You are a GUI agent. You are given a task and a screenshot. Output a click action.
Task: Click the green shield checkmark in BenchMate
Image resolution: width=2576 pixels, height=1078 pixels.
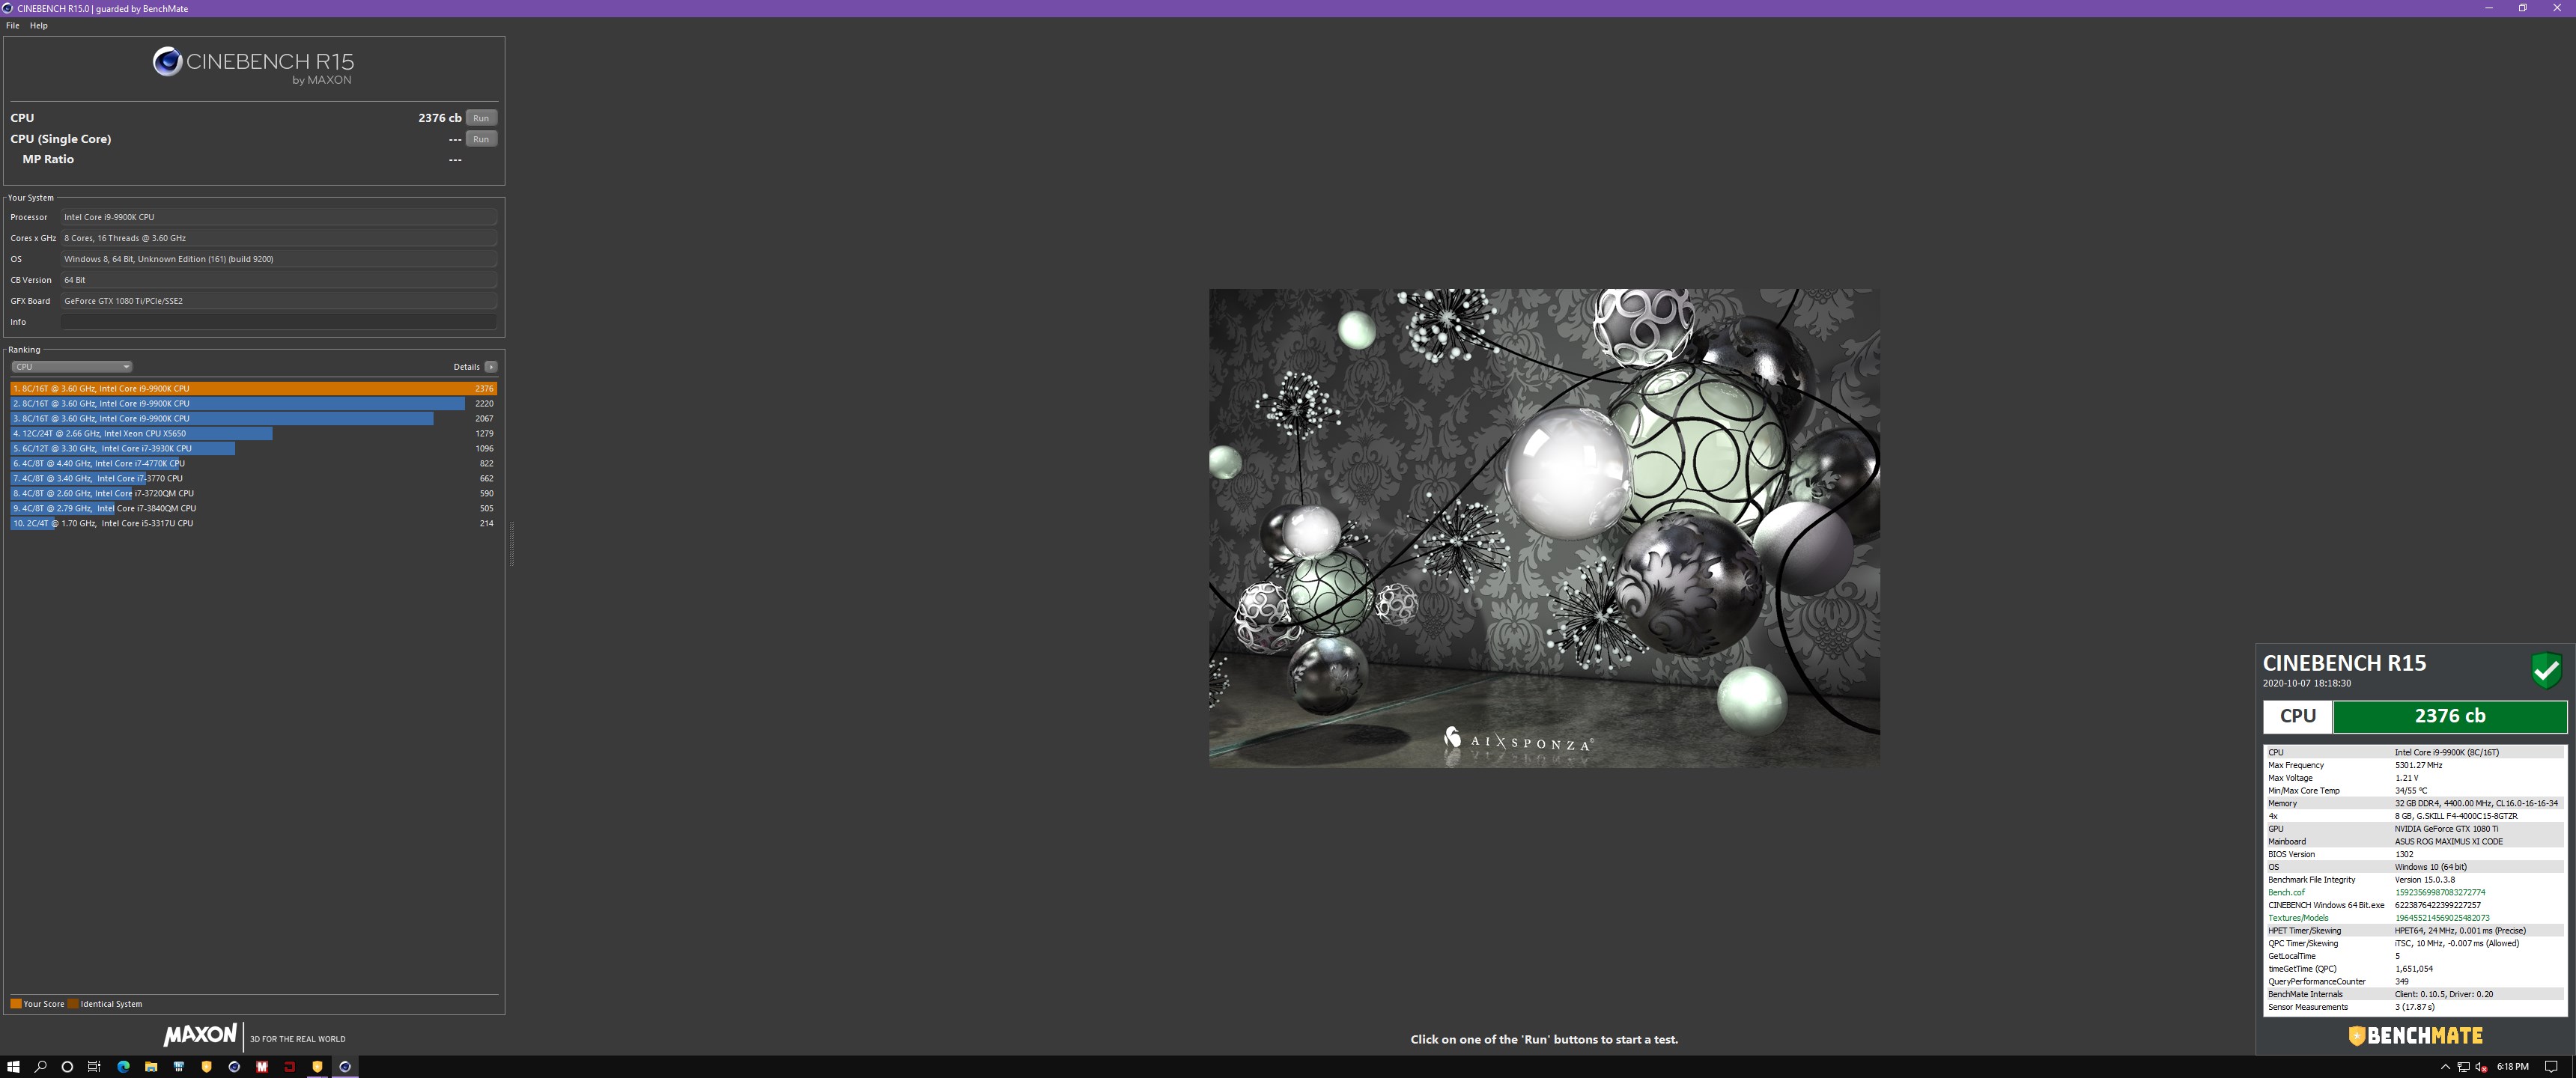[2546, 670]
